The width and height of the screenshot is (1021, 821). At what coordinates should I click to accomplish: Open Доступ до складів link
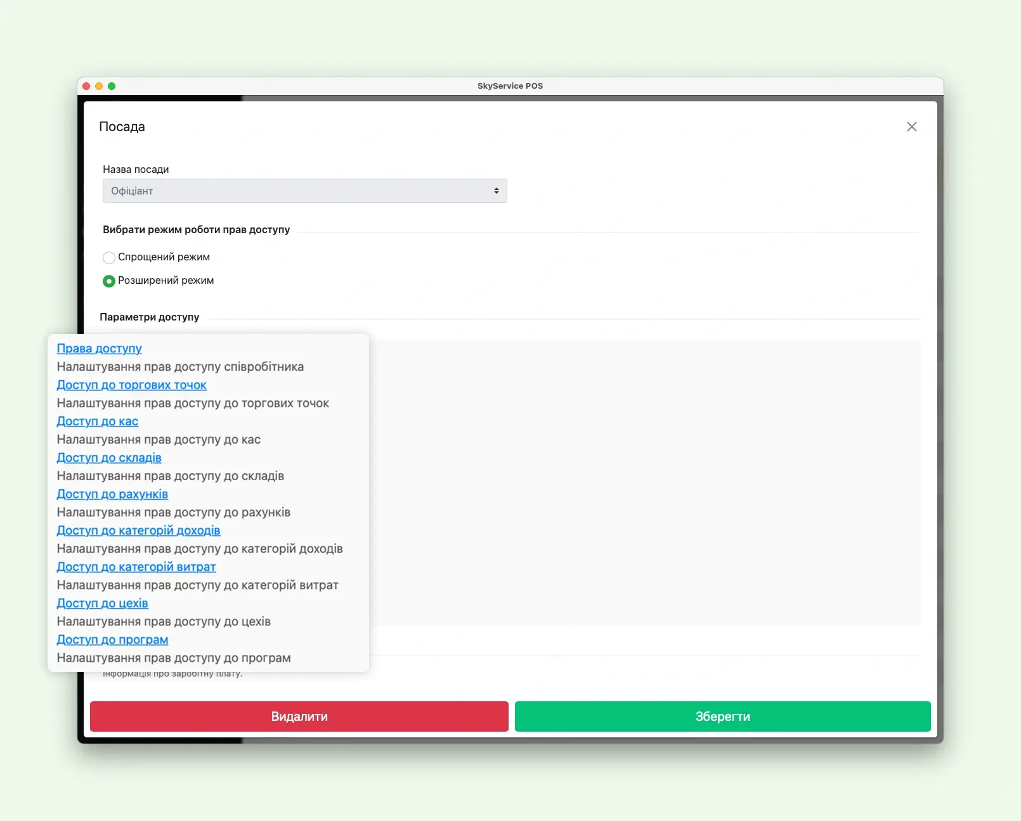click(x=109, y=457)
